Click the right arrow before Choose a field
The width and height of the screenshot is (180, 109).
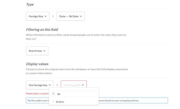pos(57,85)
